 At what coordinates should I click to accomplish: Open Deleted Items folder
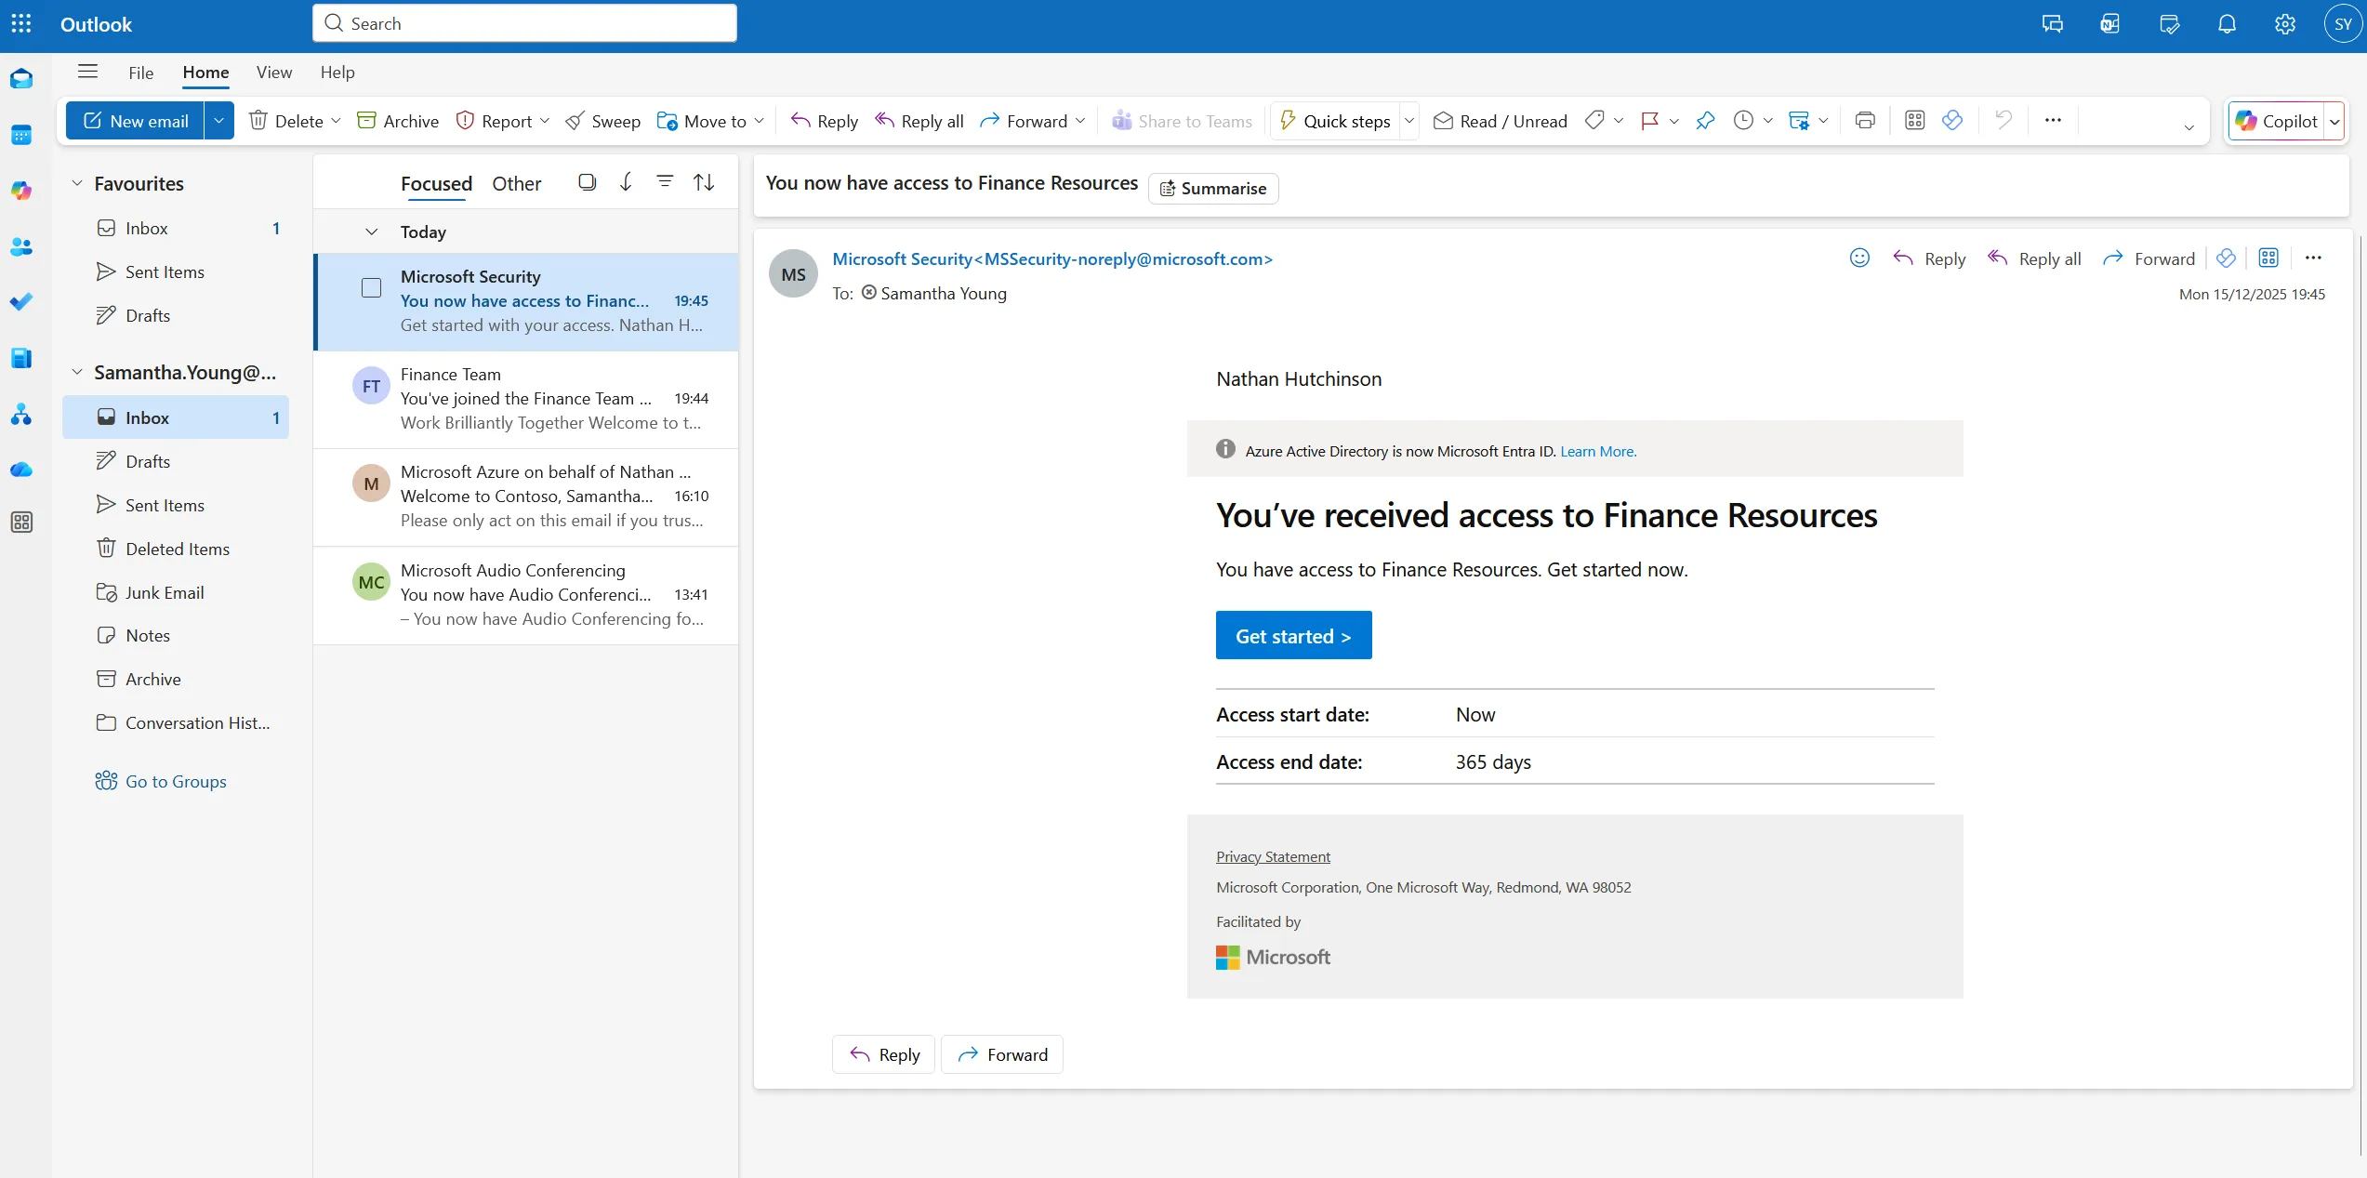pyautogui.click(x=177, y=549)
